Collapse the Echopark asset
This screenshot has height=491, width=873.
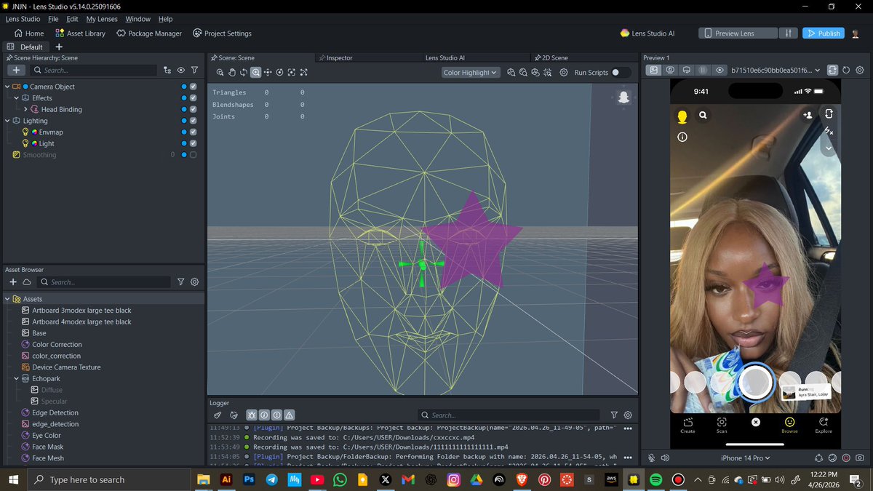16,378
